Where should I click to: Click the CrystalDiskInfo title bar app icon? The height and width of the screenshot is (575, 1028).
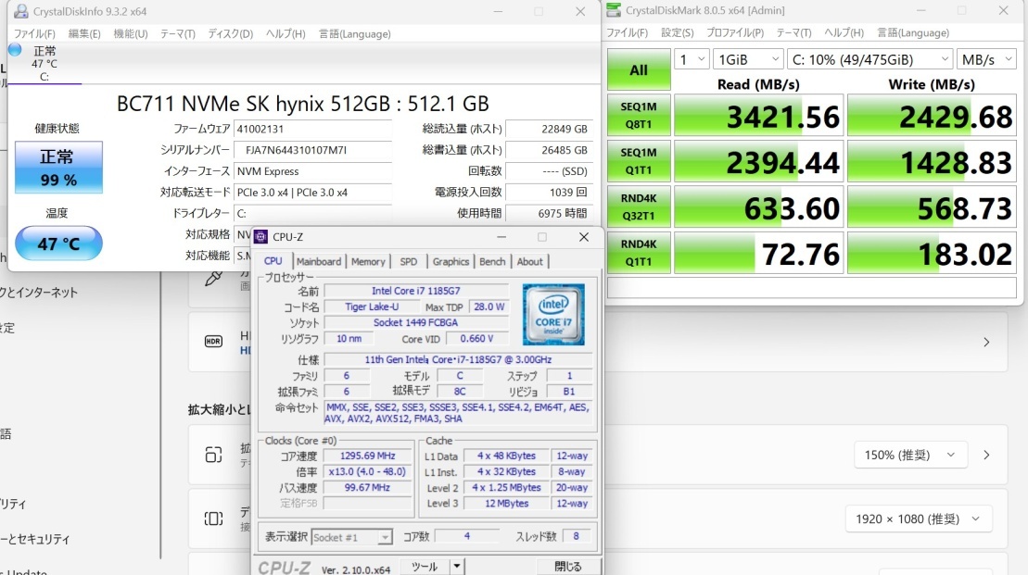point(19,11)
